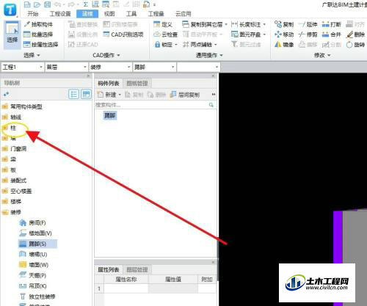Viewport: 367px width, 306px height.
Task: Click the 定义 (Define) tool
Action: point(163,24)
